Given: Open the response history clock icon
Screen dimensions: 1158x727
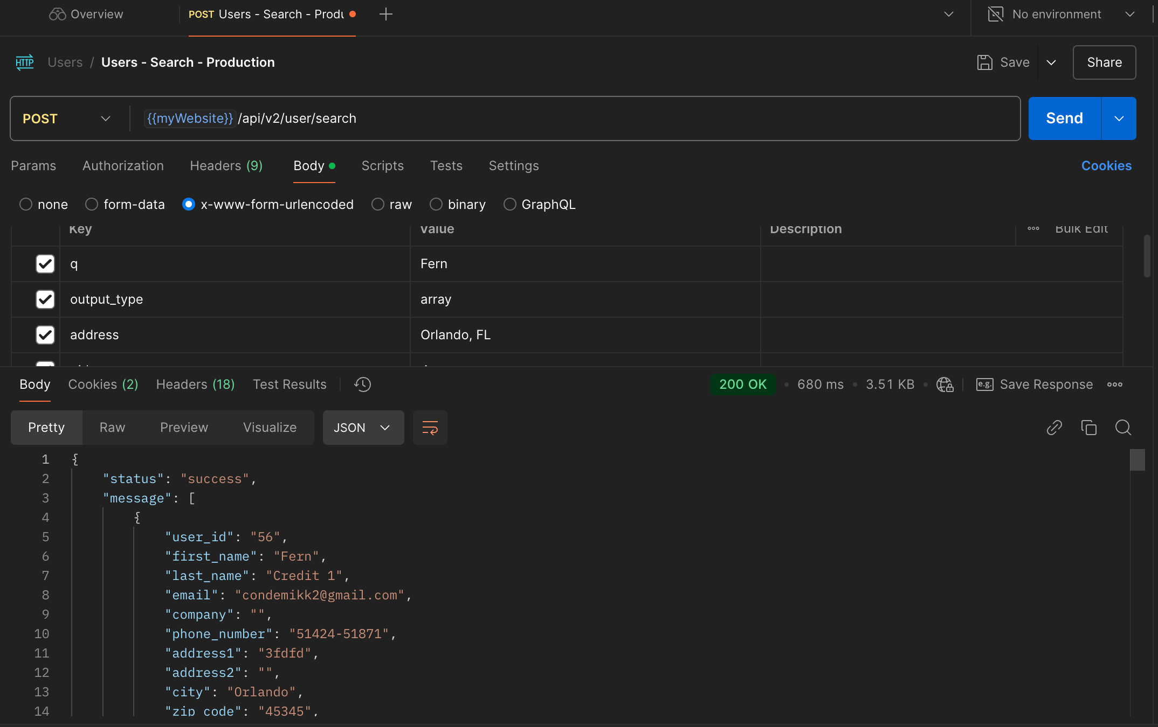Looking at the screenshot, I should coord(362,385).
